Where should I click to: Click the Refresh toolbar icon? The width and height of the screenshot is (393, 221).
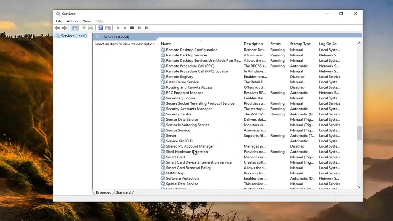84,28
